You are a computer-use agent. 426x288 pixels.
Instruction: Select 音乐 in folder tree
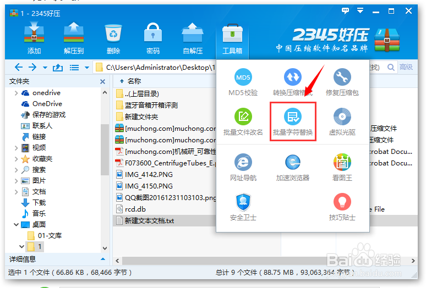(39, 213)
